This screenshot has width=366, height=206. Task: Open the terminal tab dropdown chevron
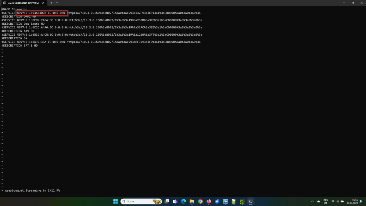(x=57, y=3)
